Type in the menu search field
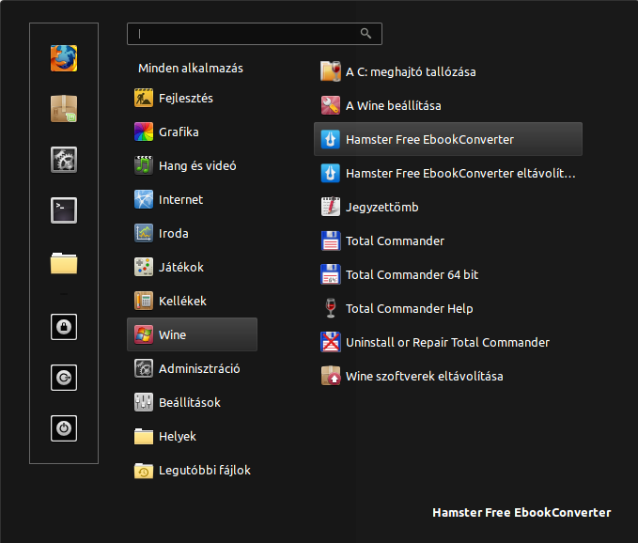Image resolution: width=638 pixels, height=543 pixels. pyautogui.click(x=244, y=34)
